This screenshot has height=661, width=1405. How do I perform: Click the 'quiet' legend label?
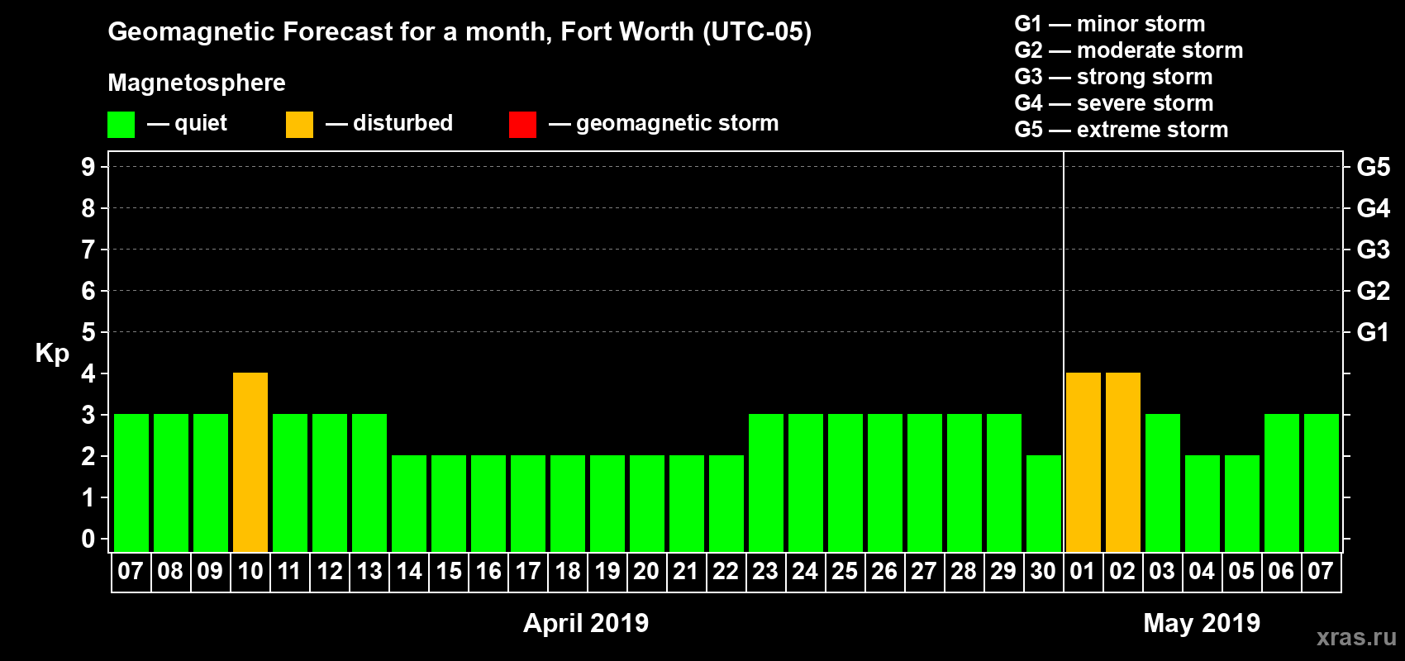(x=201, y=123)
